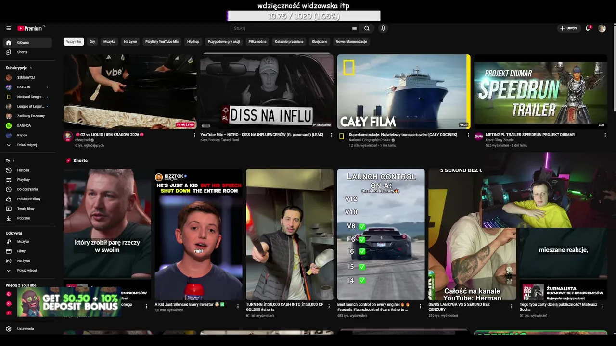The image size is (616, 346).
Task: Open Zadbany Pozwany subscription channel
Action: 28,116
